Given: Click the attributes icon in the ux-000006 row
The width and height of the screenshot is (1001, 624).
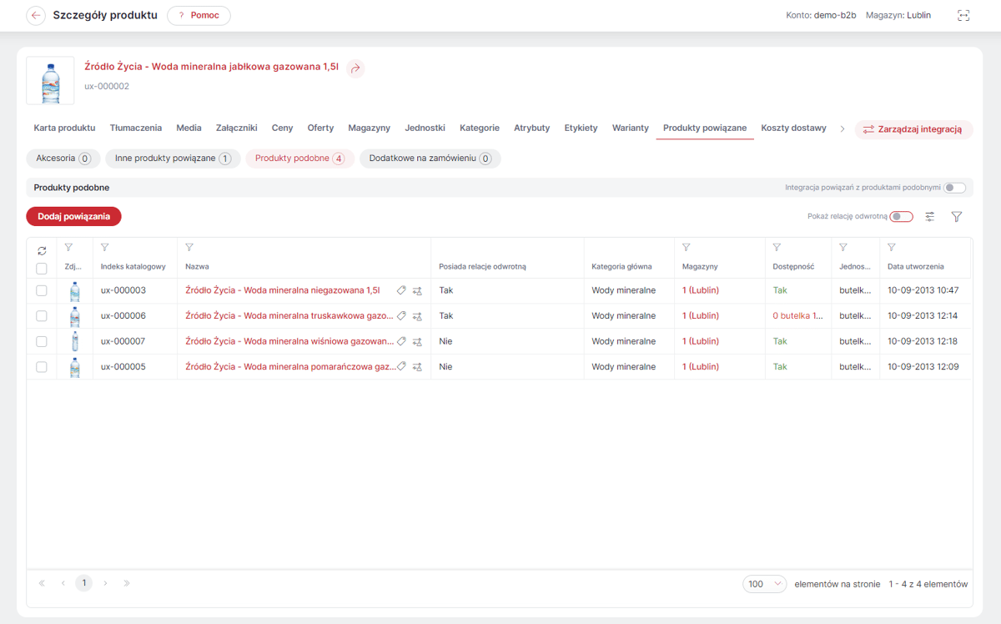Looking at the screenshot, I should click(x=417, y=316).
